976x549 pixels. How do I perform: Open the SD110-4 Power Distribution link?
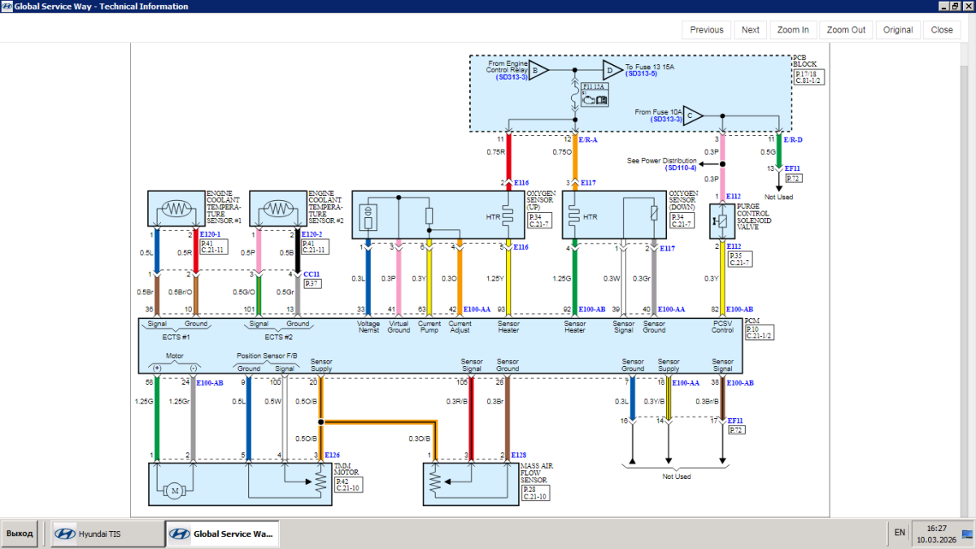[681, 168]
